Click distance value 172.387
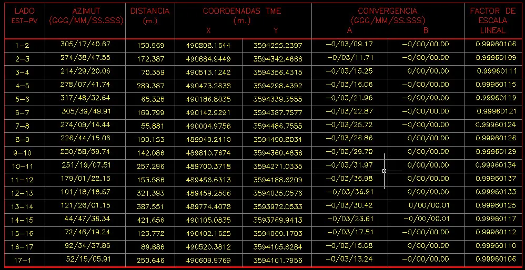525x270 pixels. click(150, 59)
